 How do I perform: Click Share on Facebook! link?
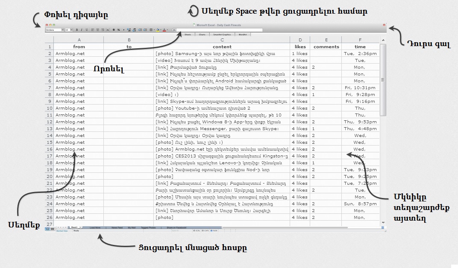pyautogui.click(x=176, y=227)
